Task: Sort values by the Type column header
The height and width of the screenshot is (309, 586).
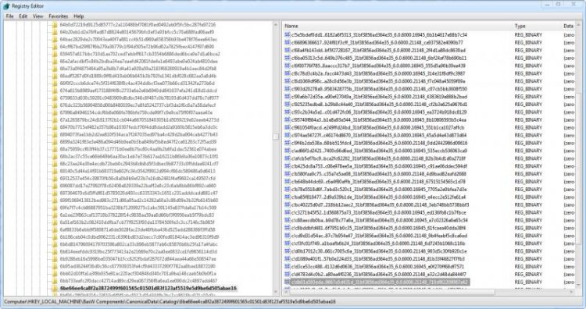Action: pos(537,26)
